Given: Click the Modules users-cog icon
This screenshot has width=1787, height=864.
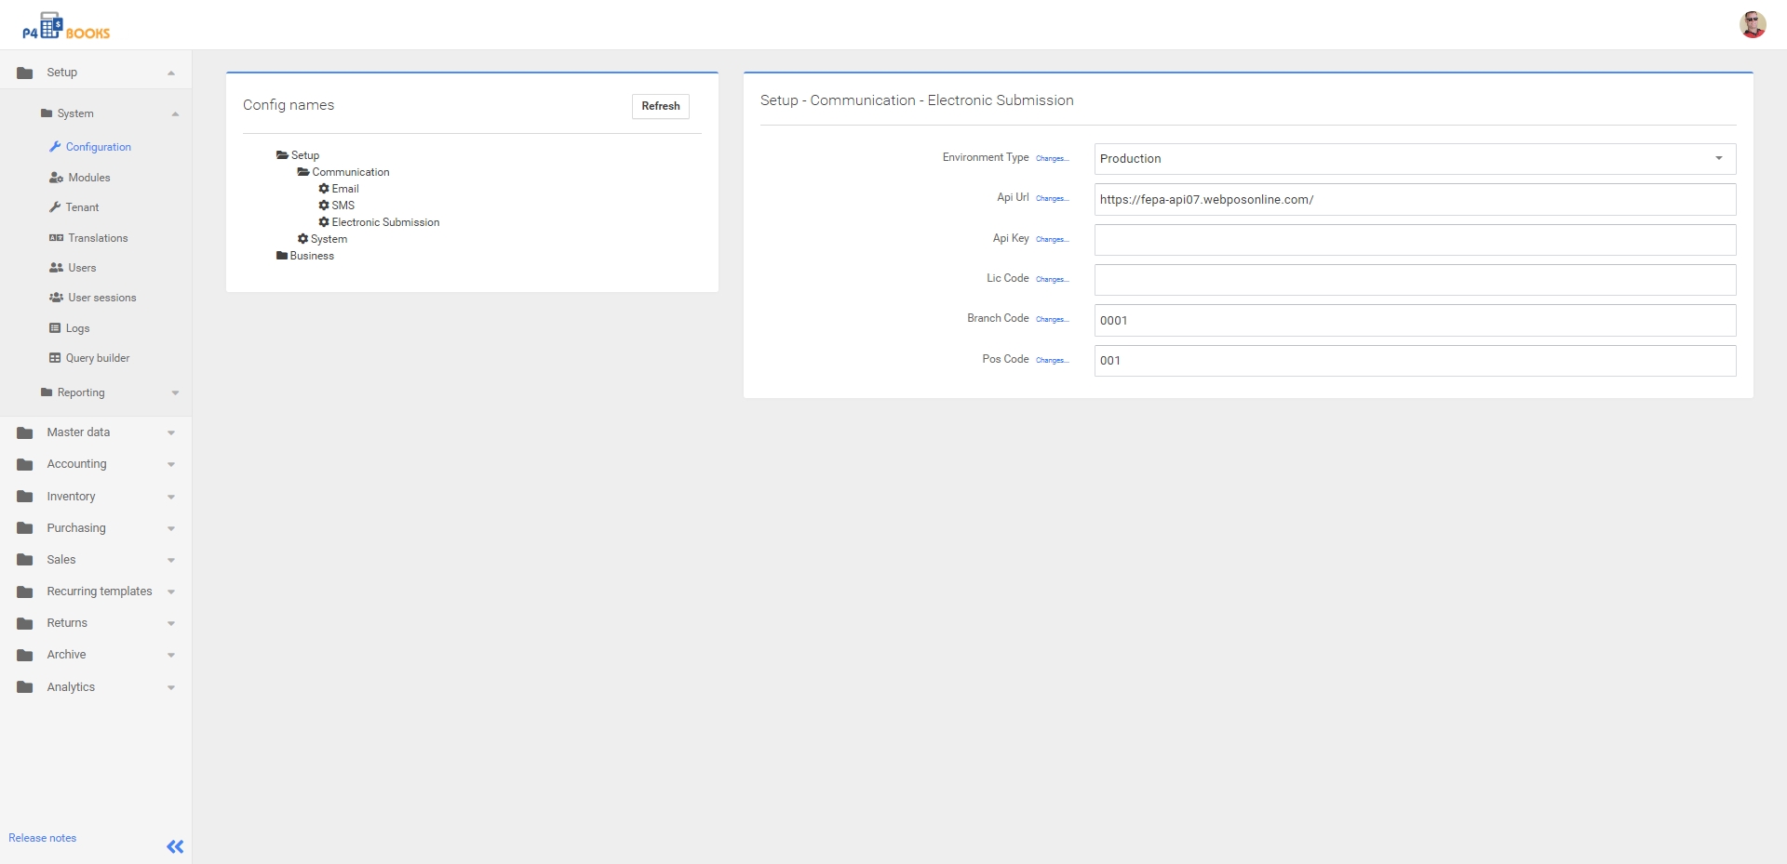Looking at the screenshot, I should point(56,178).
